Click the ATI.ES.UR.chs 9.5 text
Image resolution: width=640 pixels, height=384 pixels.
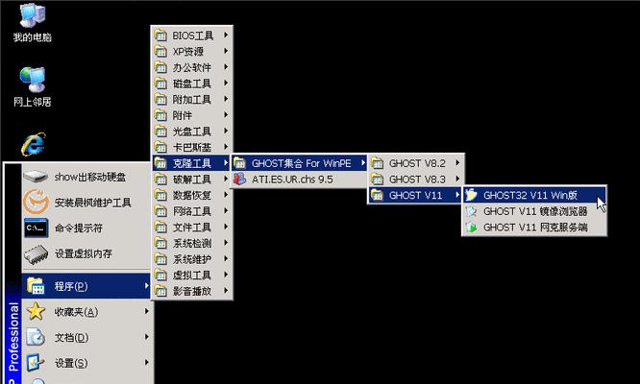pyautogui.click(x=292, y=180)
